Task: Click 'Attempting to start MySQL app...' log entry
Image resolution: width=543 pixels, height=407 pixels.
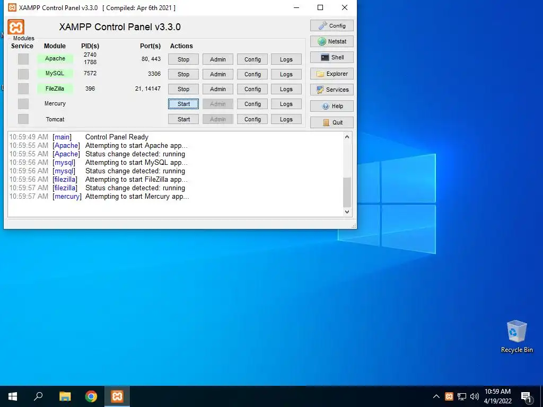Action: click(136, 163)
